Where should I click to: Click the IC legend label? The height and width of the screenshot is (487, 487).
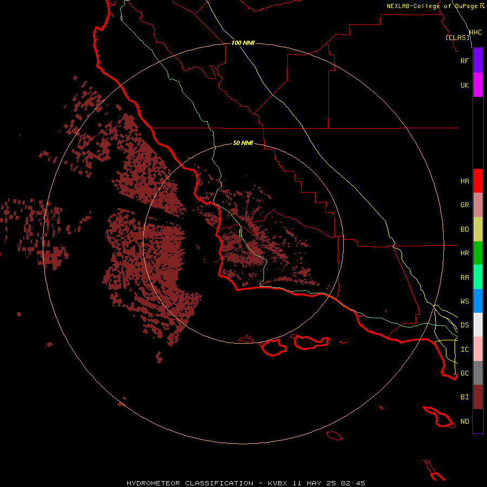pos(465,350)
